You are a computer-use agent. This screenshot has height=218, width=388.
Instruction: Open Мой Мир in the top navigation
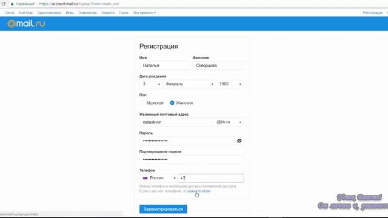coord(25,13)
